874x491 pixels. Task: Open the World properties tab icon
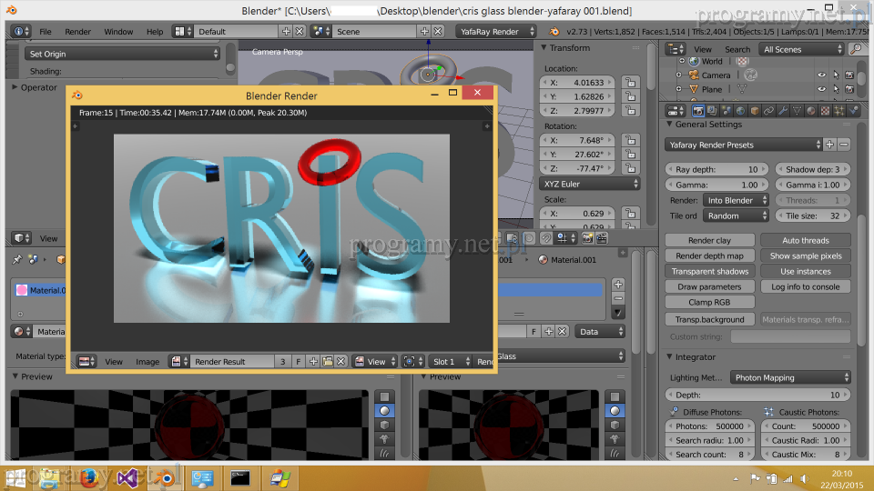(x=741, y=110)
